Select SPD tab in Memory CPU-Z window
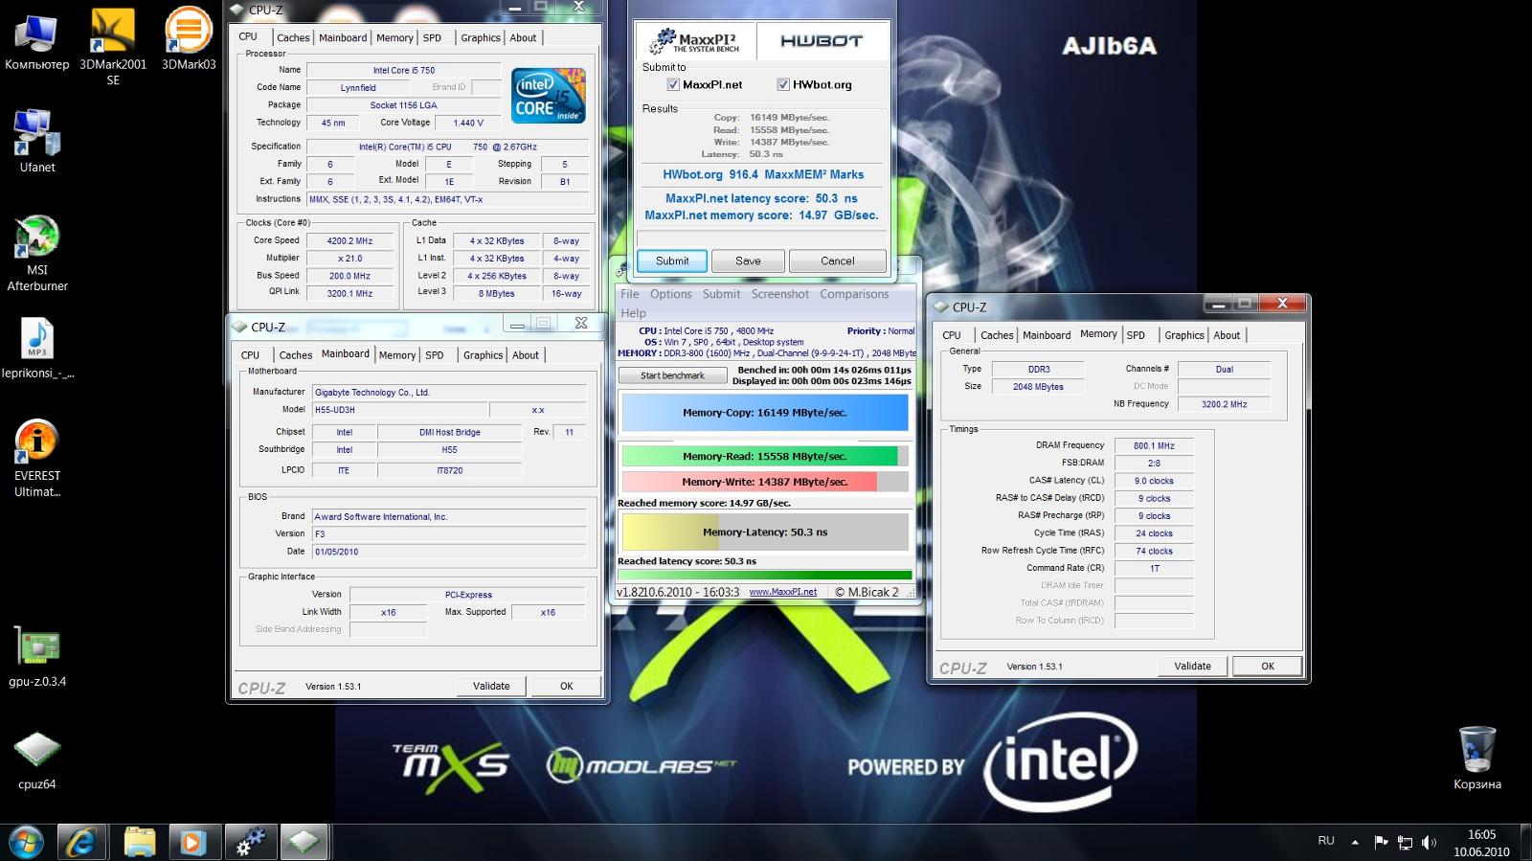The height and width of the screenshot is (861, 1532). click(1136, 335)
